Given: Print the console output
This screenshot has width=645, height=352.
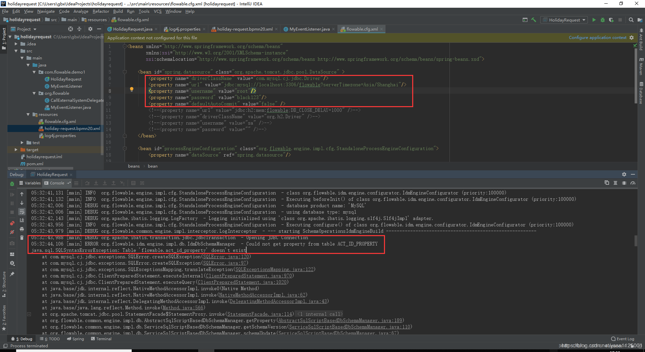Looking at the screenshot, I should [22, 229].
